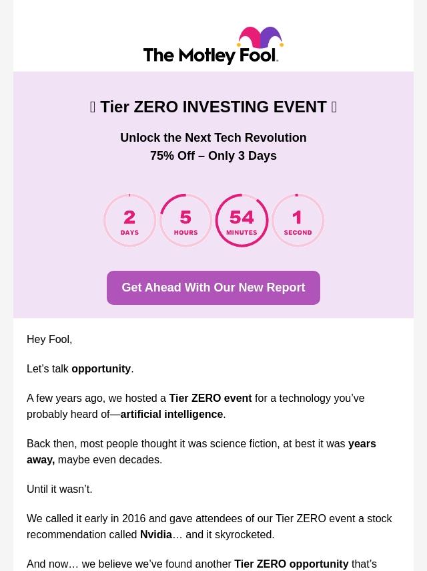Click the emoji after INVESTING EVENT headline
The width and height of the screenshot is (427, 571).
point(334,107)
